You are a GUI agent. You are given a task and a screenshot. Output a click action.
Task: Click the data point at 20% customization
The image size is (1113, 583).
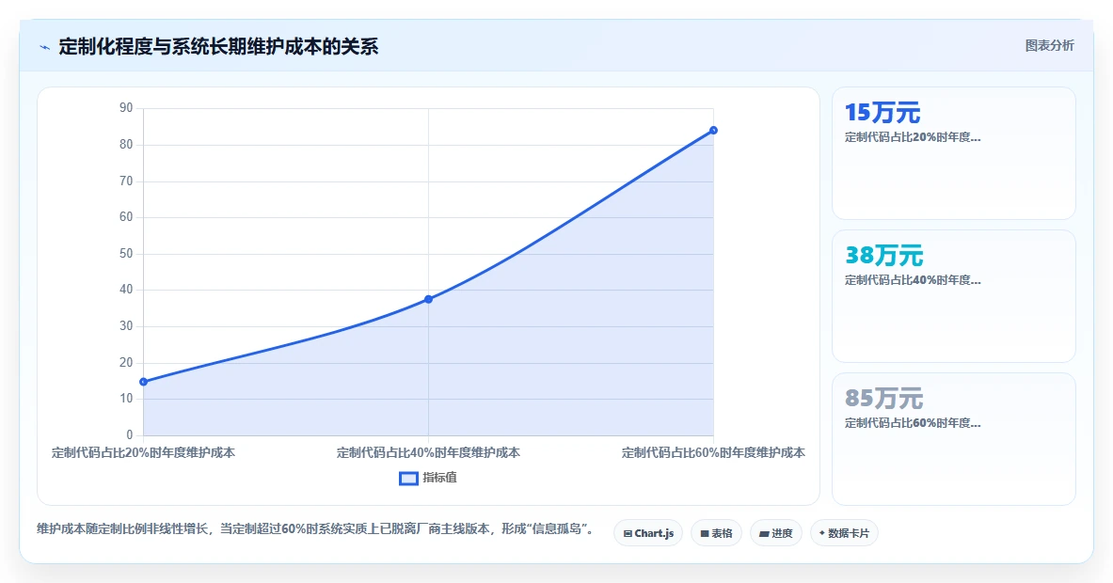pyautogui.click(x=143, y=382)
